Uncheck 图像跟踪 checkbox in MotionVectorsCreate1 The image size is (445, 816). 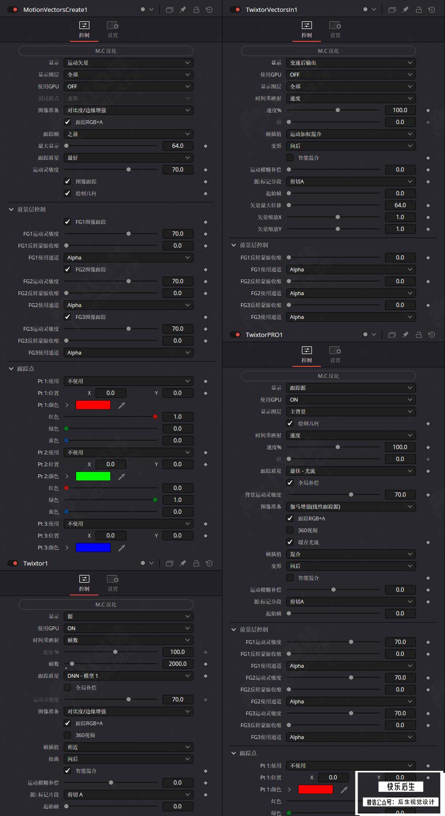click(x=68, y=182)
